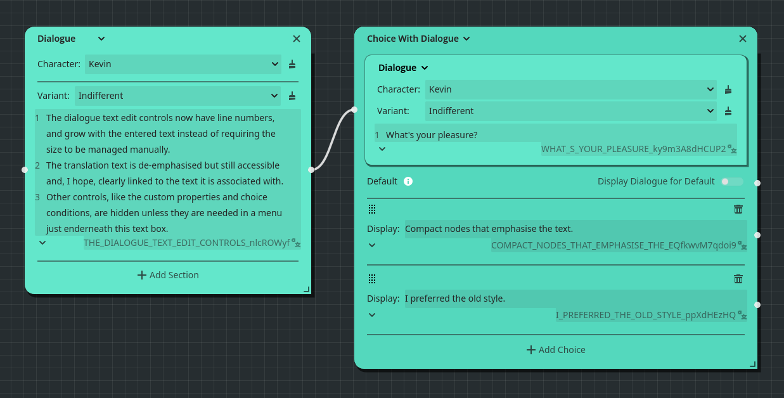The width and height of the screenshot is (784, 398).
Task: Click translation icon beside WHAT_S_YOUR_PLEASURE key
Action: click(x=733, y=150)
